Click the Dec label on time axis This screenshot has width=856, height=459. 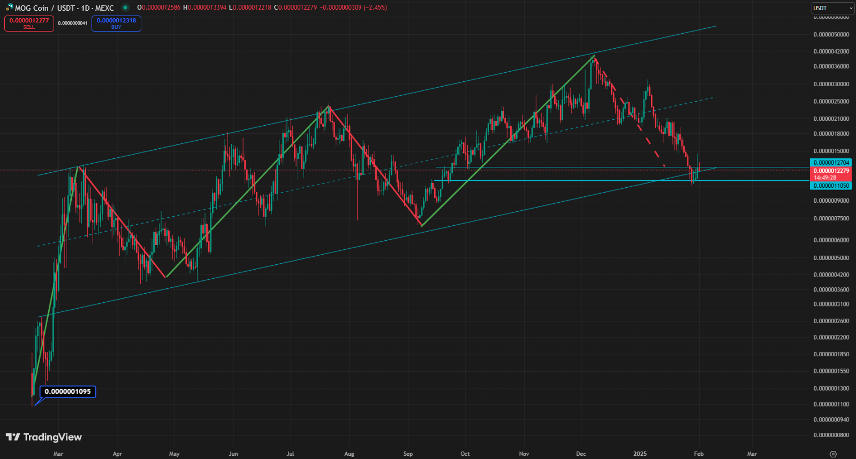(581, 454)
